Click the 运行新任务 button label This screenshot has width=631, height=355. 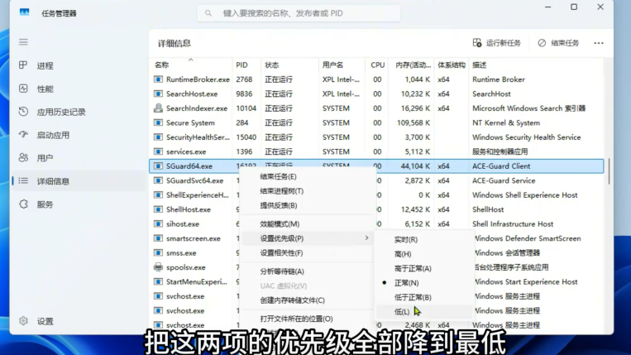[x=504, y=43]
